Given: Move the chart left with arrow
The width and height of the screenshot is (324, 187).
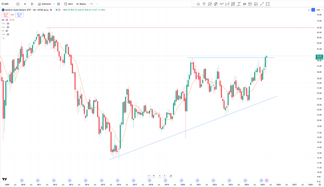Looking at the screenshot, I should pyautogui.click(x=160, y=176).
